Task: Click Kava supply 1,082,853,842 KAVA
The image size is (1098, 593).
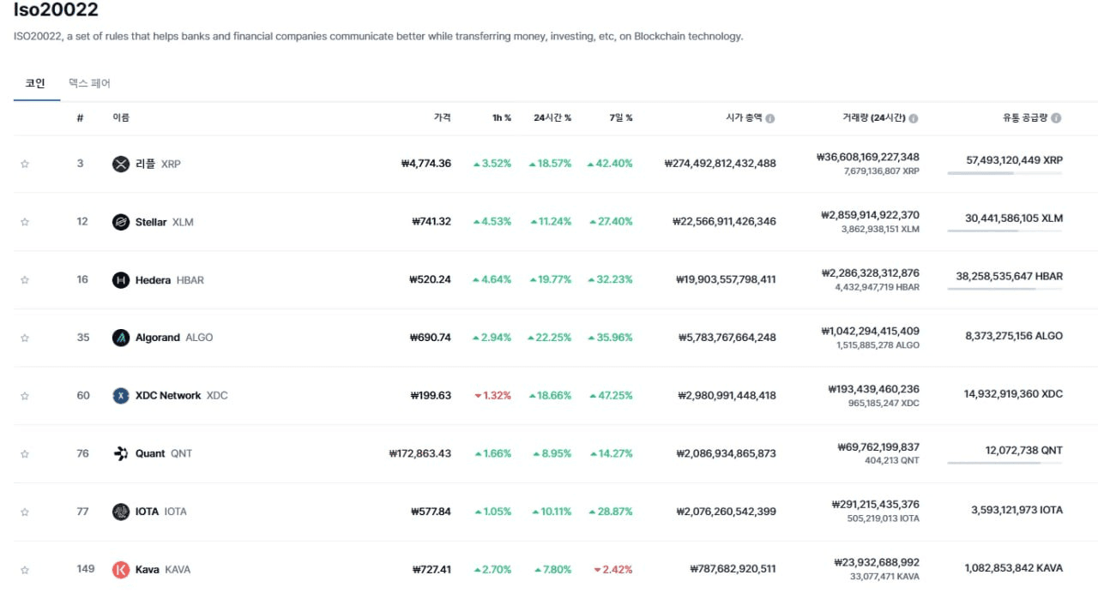Action: point(1013,568)
